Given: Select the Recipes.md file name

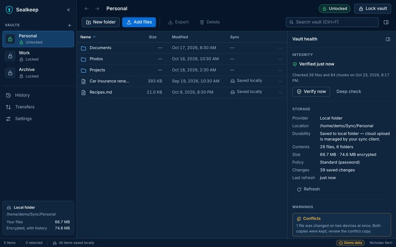Looking at the screenshot, I should (101, 92).
